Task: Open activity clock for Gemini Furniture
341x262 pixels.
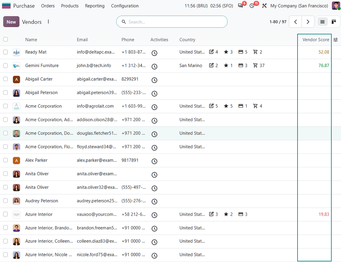Action: coord(155,66)
